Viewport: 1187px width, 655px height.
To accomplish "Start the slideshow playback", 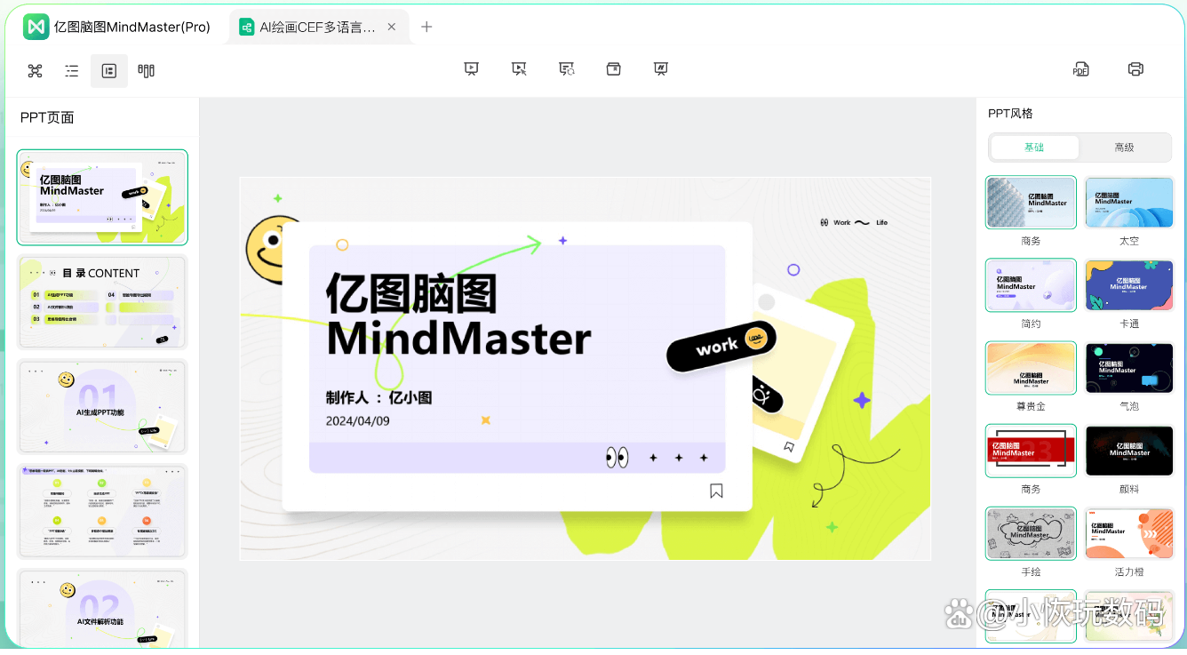I will [471, 68].
